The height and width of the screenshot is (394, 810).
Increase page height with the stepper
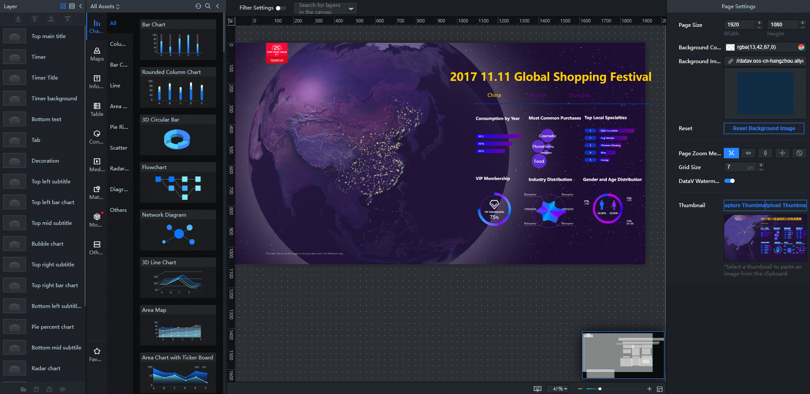802,22
